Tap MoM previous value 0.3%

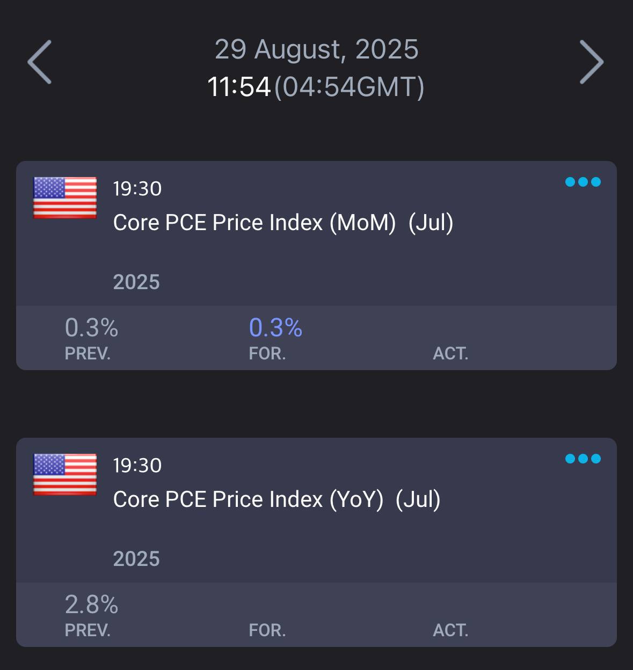pos(92,328)
